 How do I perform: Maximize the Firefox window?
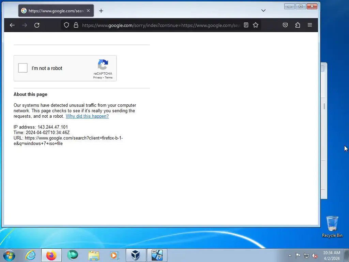click(x=301, y=6)
